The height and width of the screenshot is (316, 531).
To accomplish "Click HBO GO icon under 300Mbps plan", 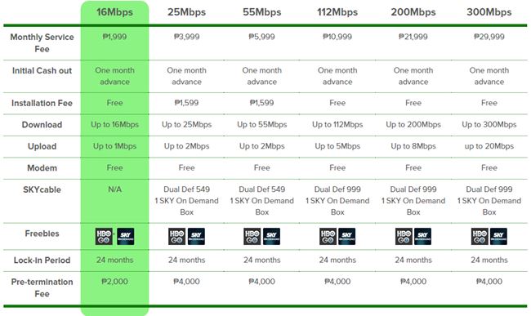I will [480, 237].
